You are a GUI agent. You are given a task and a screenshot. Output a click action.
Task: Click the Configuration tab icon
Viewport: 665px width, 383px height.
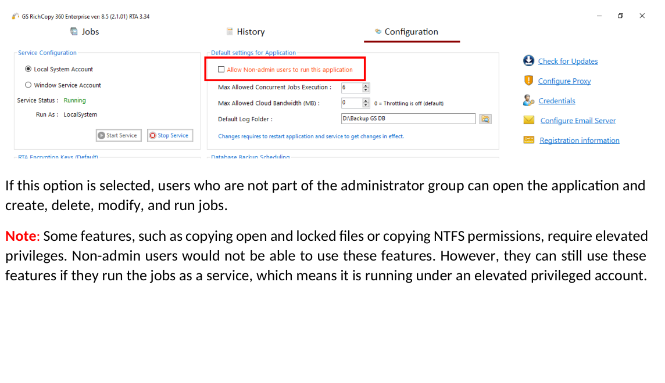pos(378,31)
